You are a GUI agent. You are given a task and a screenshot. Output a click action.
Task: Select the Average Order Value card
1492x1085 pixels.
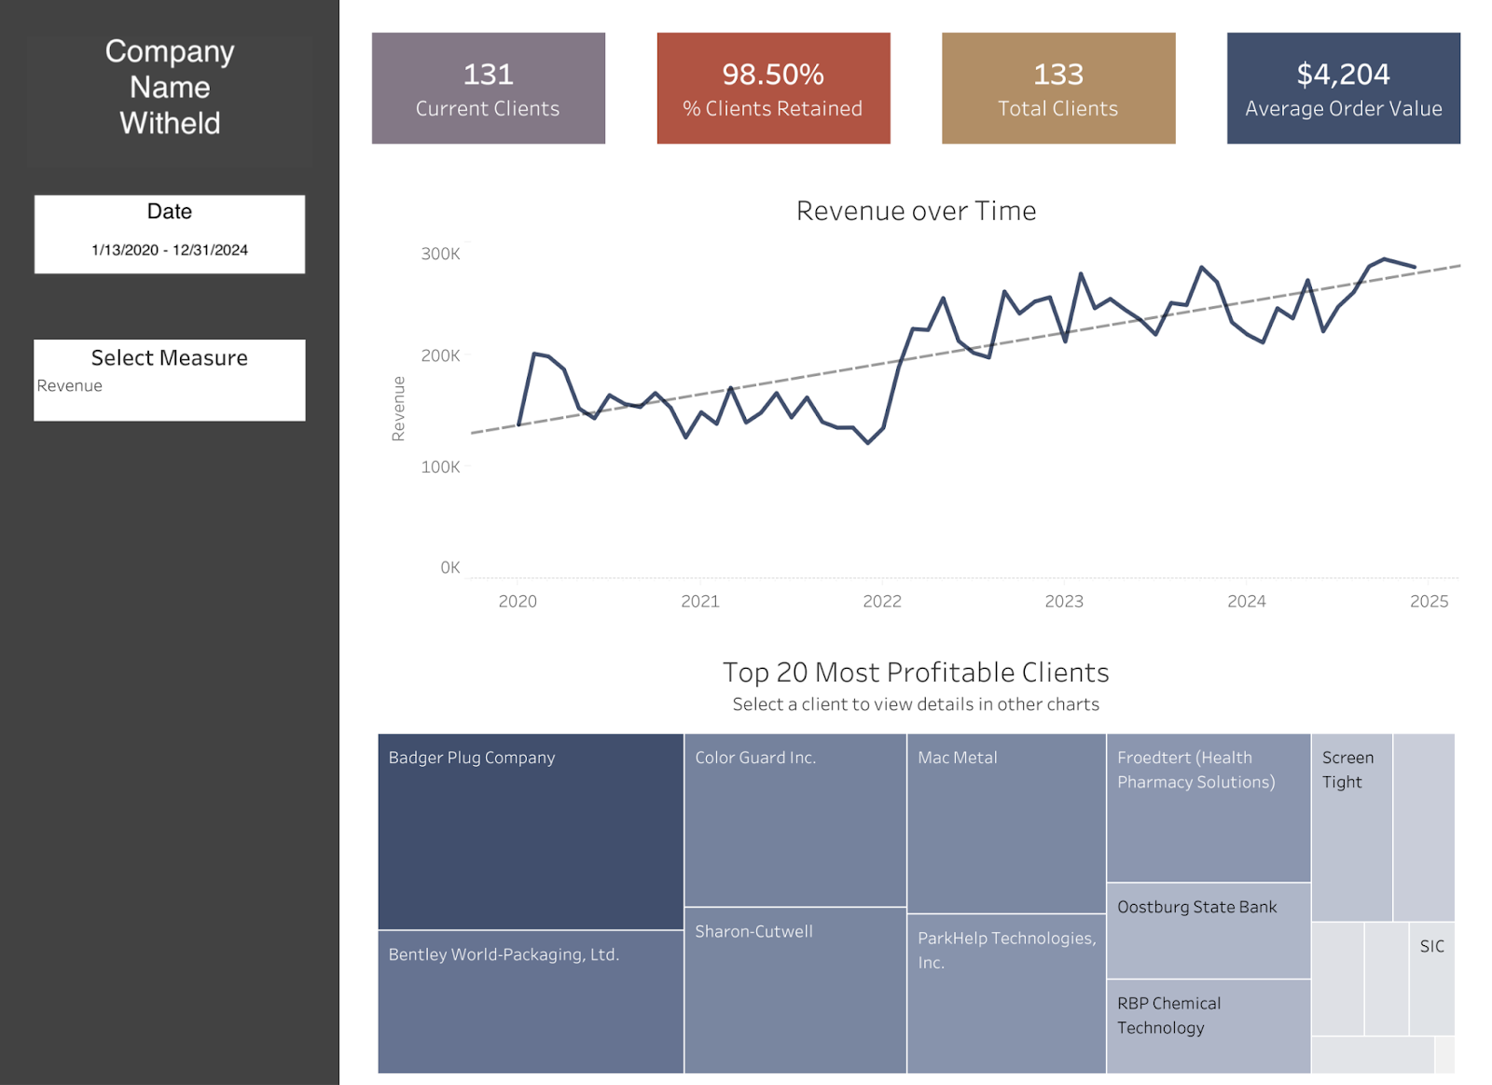[1343, 89]
